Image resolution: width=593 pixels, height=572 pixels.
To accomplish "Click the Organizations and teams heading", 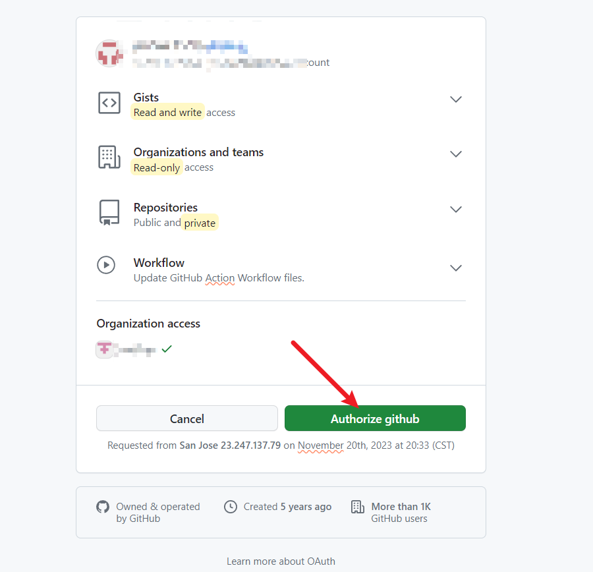I will 198,152.
